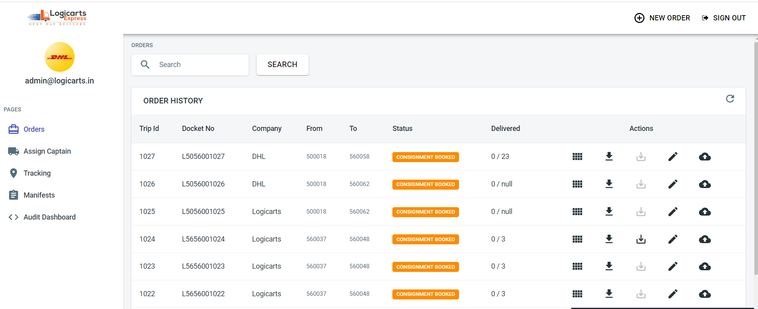Screen dimensions: 758x309
Task: Open grid view for trip 1024
Action: click(577, 239)
